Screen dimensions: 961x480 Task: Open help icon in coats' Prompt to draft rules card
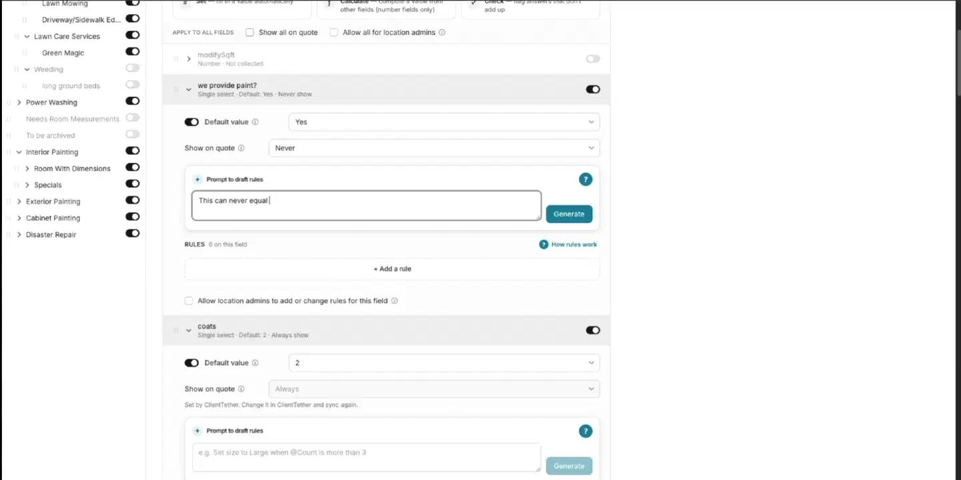(x=585, y=431)
